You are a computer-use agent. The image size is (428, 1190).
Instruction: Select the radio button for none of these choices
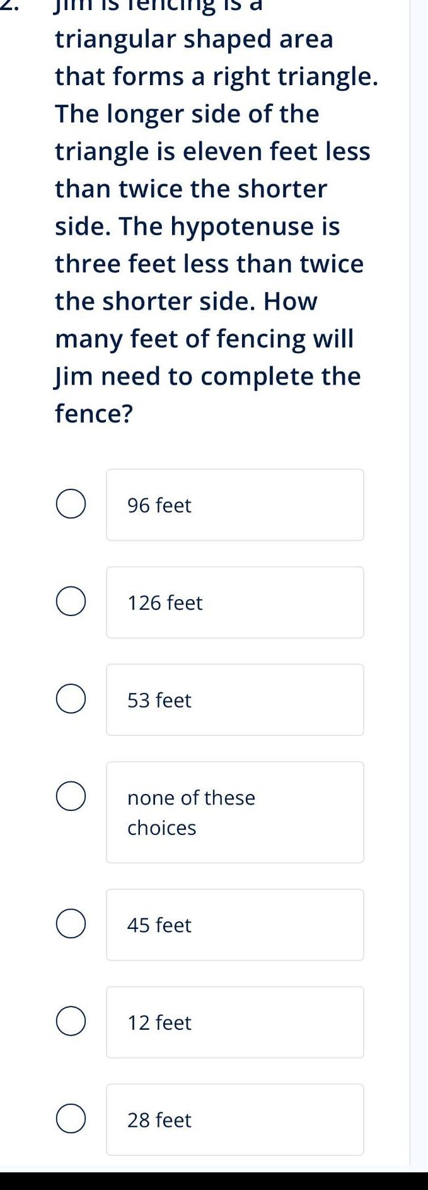tap(70, 797)
